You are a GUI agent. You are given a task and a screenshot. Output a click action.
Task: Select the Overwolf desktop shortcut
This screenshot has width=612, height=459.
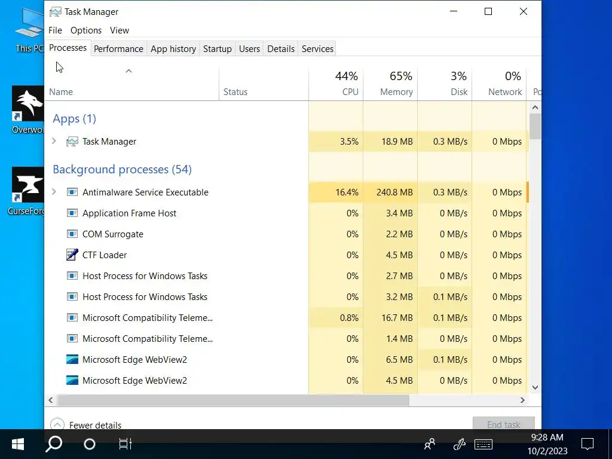[x=28, y=110]
